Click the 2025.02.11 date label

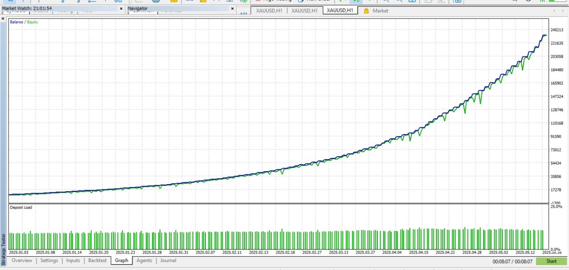pos(232,252)
